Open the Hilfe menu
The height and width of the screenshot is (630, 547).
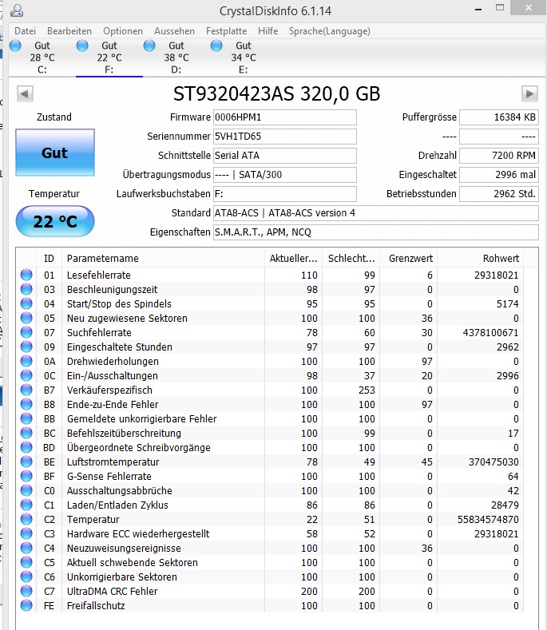point(268,31)
